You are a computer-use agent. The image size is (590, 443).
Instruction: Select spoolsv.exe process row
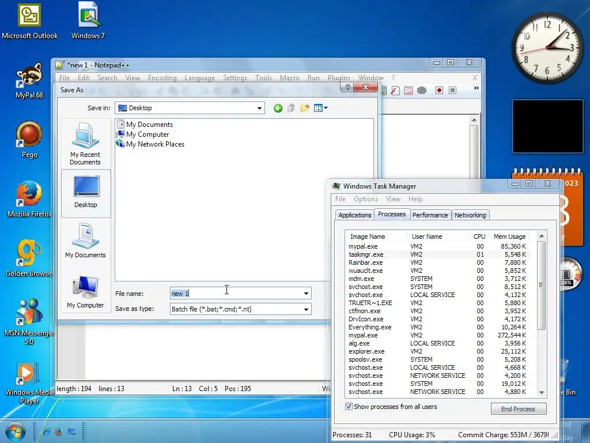click(438, 359)
